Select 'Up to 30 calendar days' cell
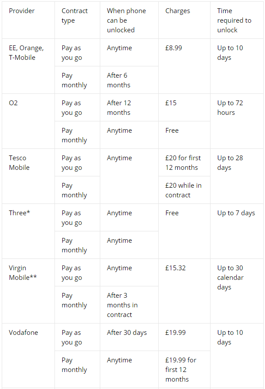This screenshot has height=389, width=265. (x=237, y=291)
